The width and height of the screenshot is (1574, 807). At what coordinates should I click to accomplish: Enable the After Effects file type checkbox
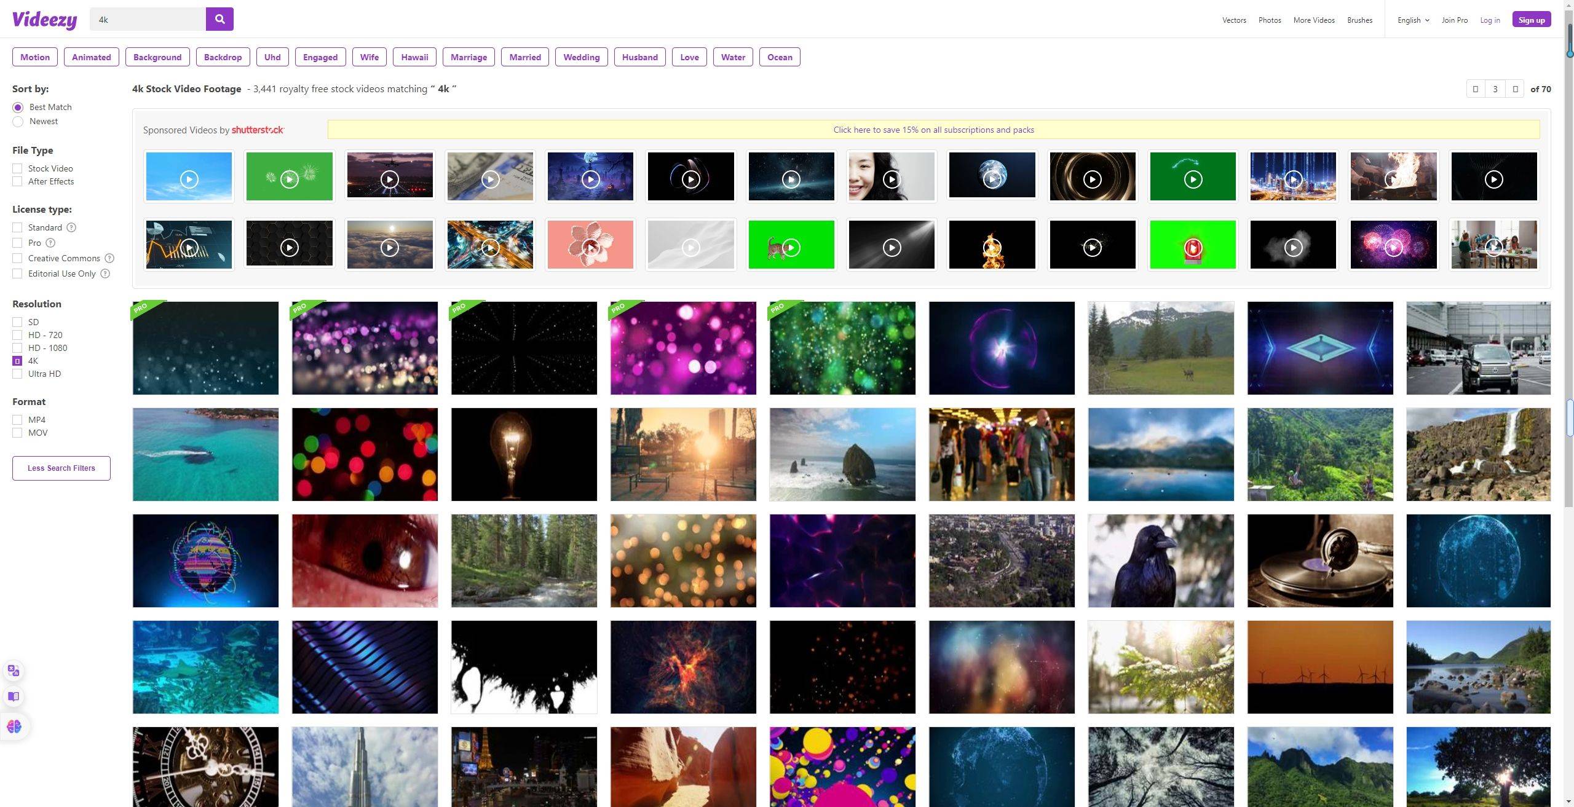coord(17,181)
